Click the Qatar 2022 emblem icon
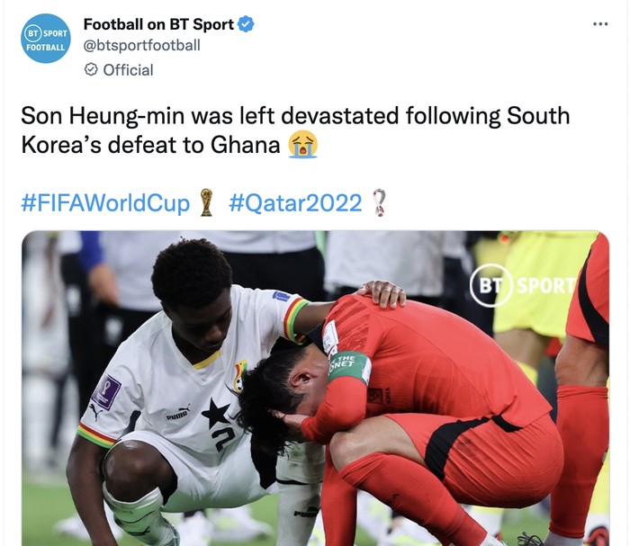The width and height of the screenshot is (630, 546). point(380,202)
